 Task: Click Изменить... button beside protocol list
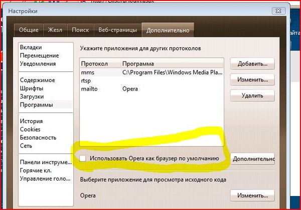click(252, 79)
